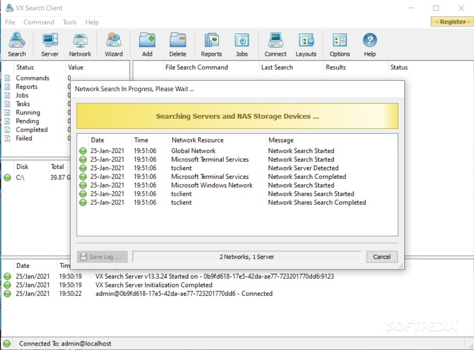
Task: Click the Connect toolbar icon
Action: tap(276, 44)
